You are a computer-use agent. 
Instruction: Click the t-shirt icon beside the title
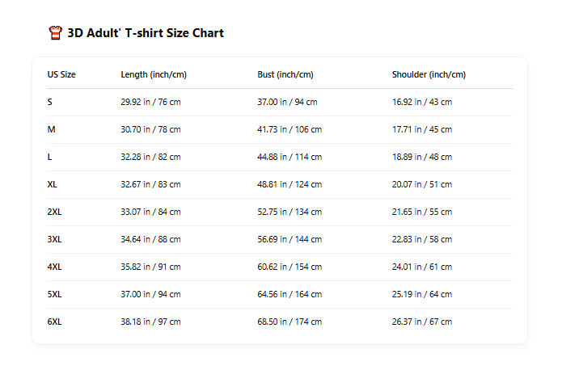[55, 33]
